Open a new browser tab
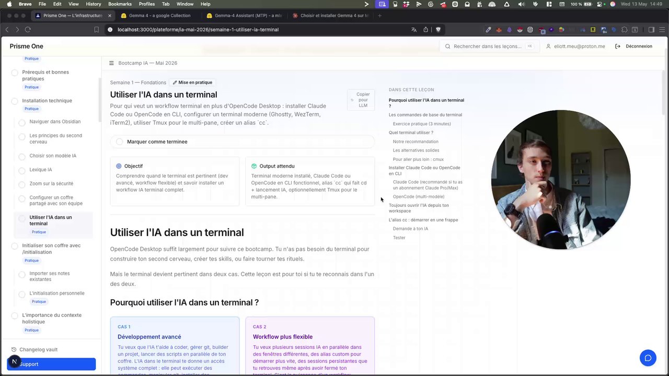 click(379, 16)
